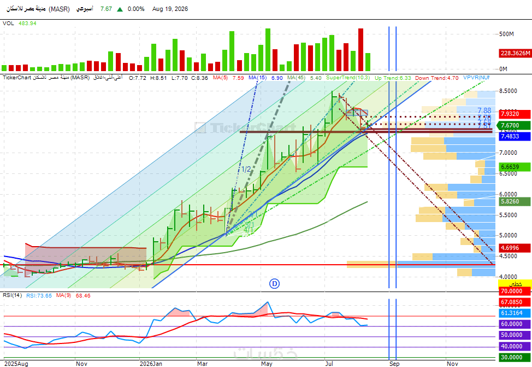Click the green 5.8260 price tag

[x=515, y=201]
